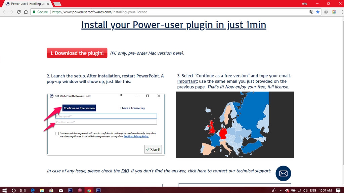The height and width of the screenshot is (193, 344).
Task: Open File Explorer from taskbar
Action: (x=42, y=190)
